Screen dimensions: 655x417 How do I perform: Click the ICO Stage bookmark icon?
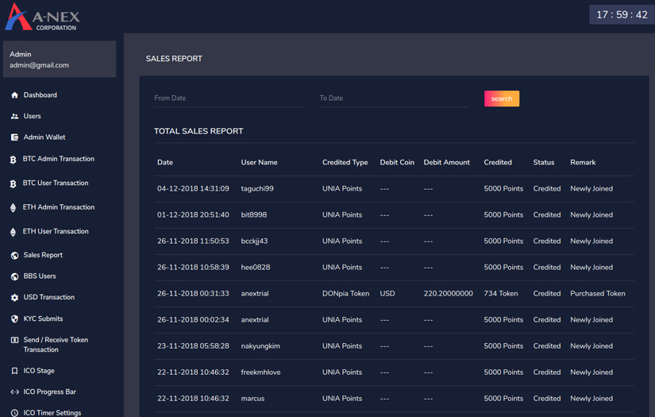[14, 371]
